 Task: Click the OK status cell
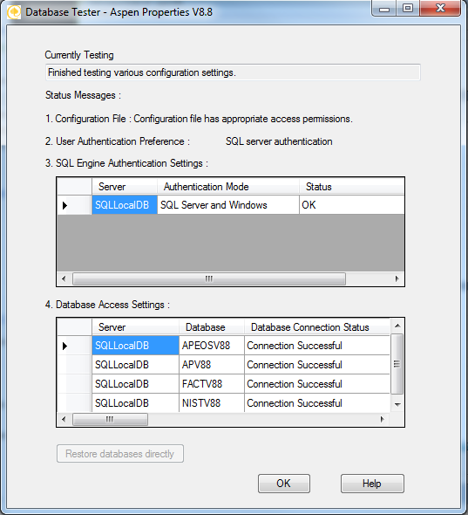[x=351, y=205]
